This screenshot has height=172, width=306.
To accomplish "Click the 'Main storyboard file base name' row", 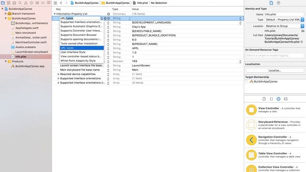I will tap(148, 70).
